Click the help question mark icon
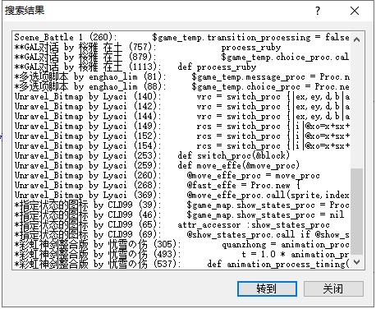The image size is (376, 309). point(318,11)
